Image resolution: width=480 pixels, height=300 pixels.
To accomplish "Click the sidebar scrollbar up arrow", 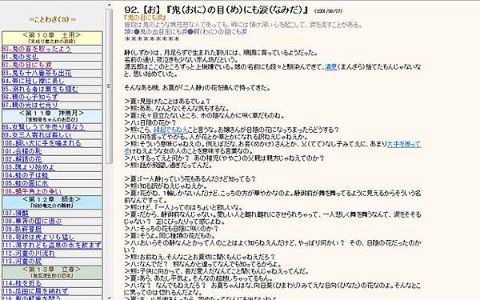I will point(110,5).
